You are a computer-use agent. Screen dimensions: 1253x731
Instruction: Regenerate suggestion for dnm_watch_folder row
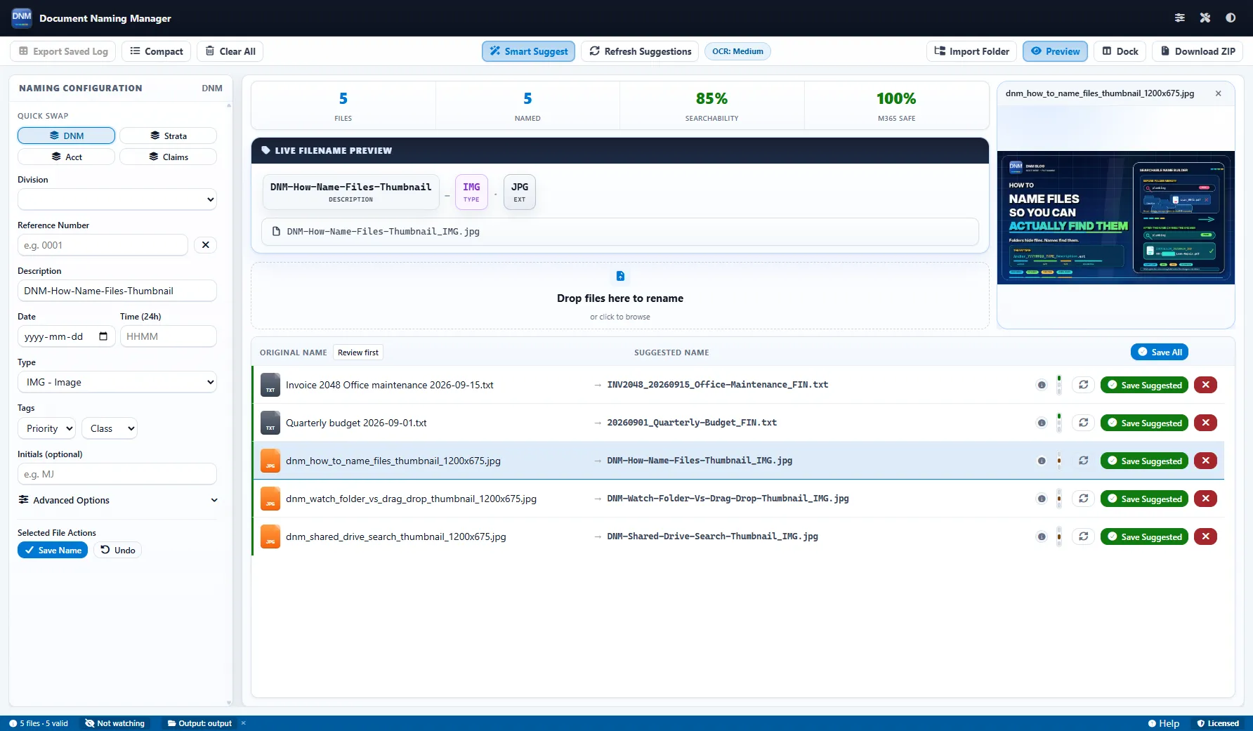click(x=1084, y=499)
